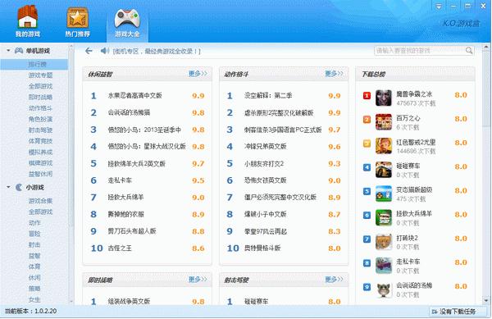Open the 打砖块2 game thumbnail
This screenshot has width=492, height=319.
(x=384, y=242)
